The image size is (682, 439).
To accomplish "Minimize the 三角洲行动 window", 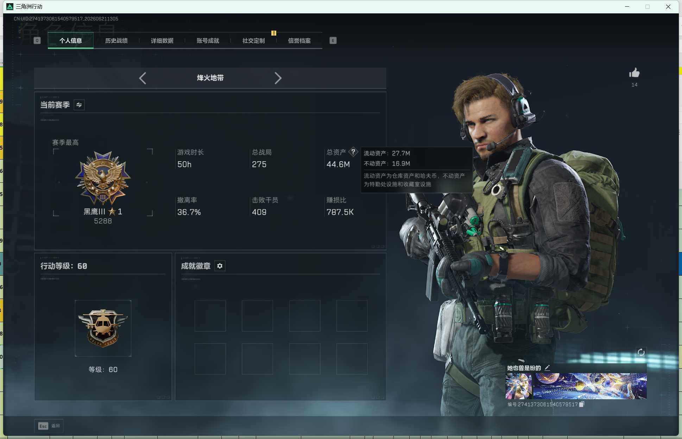I will coord(627,7).
